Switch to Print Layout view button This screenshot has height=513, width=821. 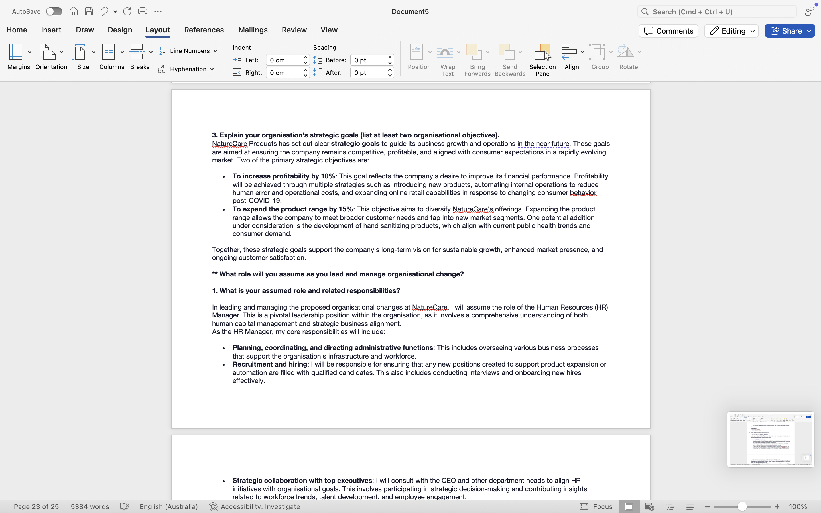coord(629,506)
